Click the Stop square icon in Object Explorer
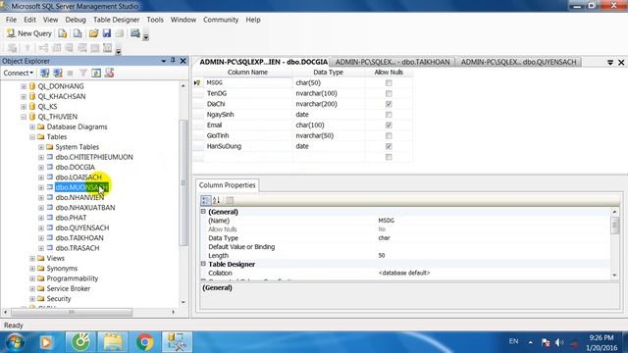 (x=70, y=73)
